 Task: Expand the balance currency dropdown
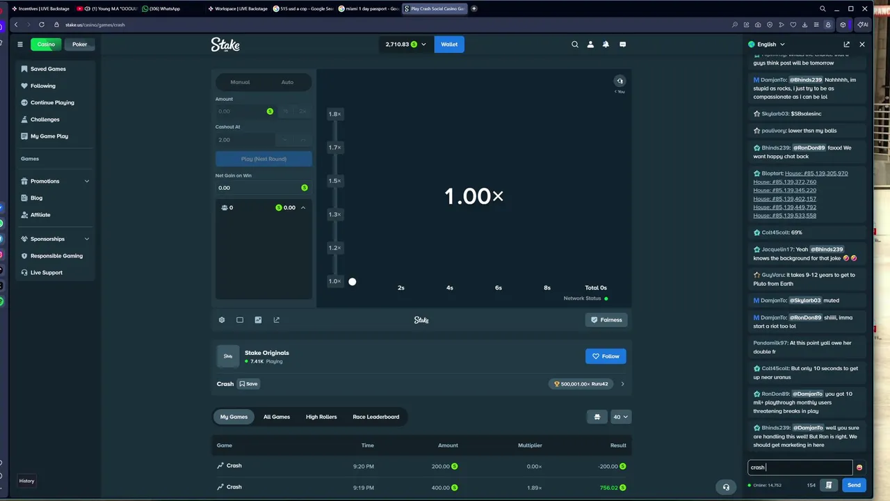tap(423, 45)
